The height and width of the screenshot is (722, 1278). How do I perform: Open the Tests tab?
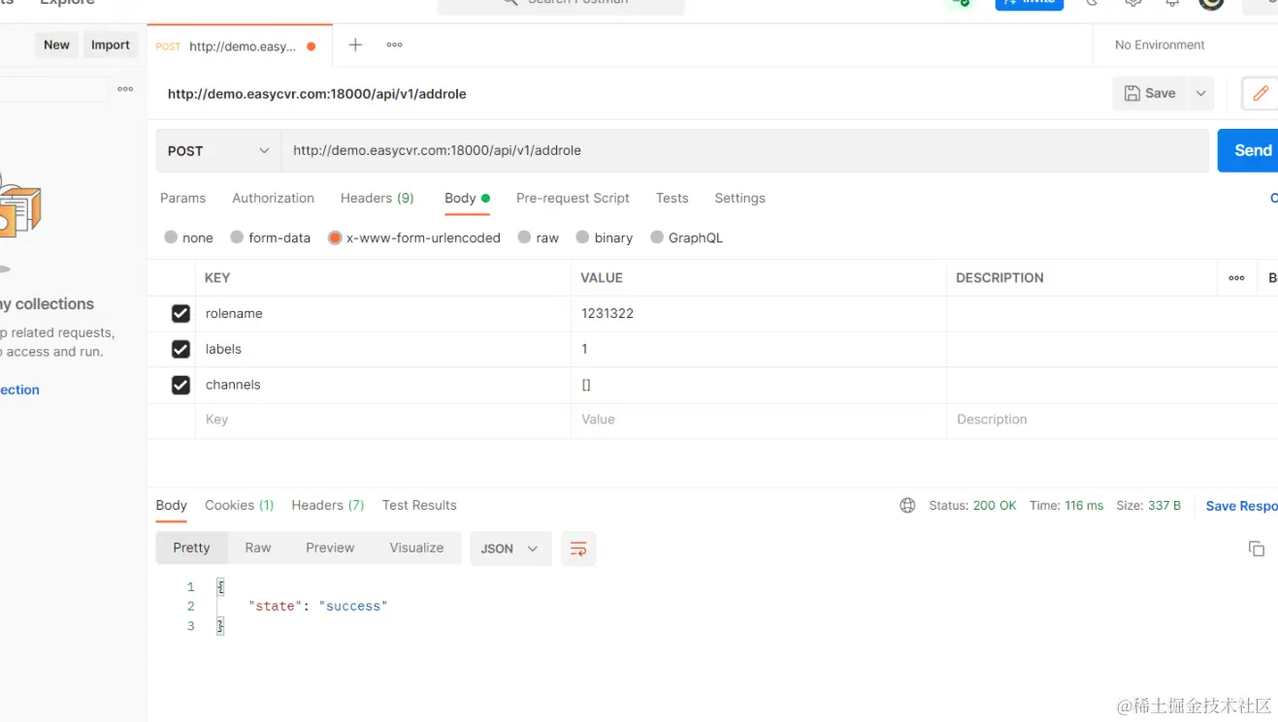coord(672,198)
